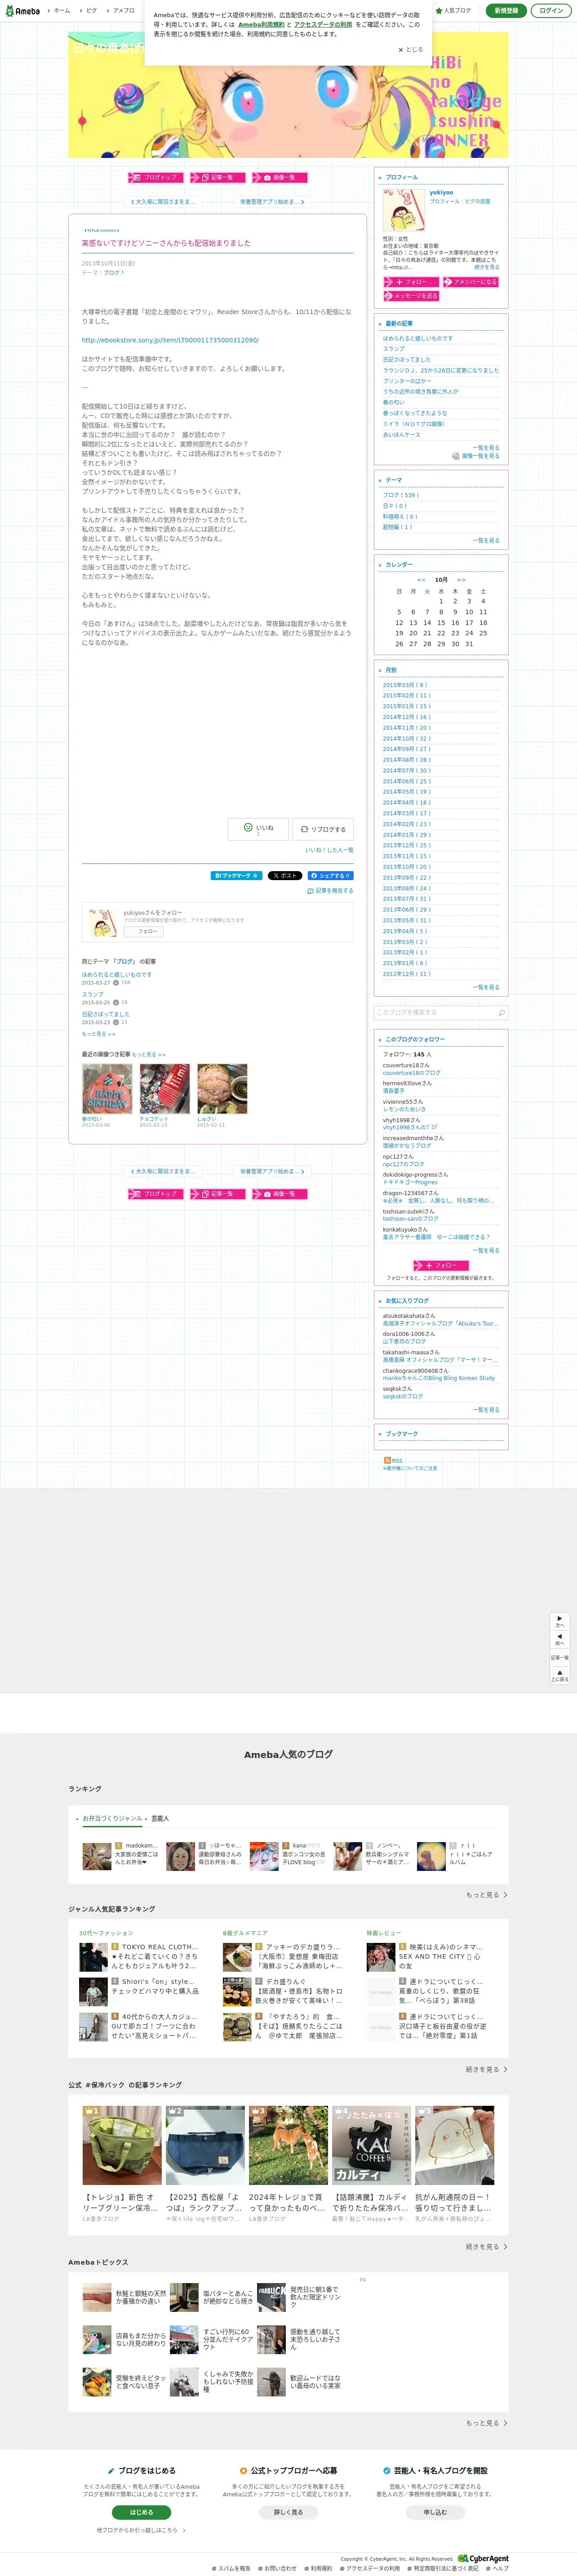This screenshot has width=577, height=2576.
Task: Click the いいね smiley button
Action: (x=258, y=829)
